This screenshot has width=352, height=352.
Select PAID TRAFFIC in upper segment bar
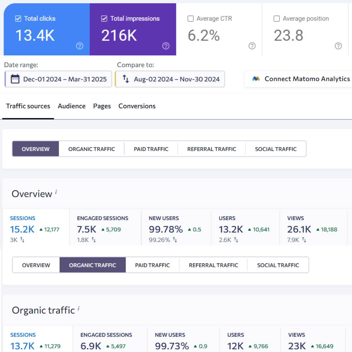tap(151, 149)
